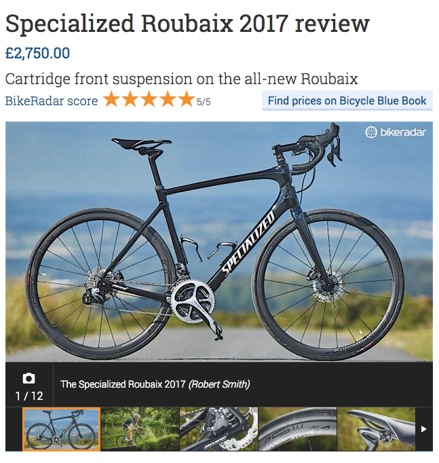Open the saddle close-up thumbnail
439x463 pixels.
[376, 429]
